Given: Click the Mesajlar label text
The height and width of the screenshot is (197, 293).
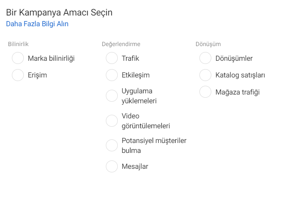Looking at the screenshot, I should coord(135,166).
